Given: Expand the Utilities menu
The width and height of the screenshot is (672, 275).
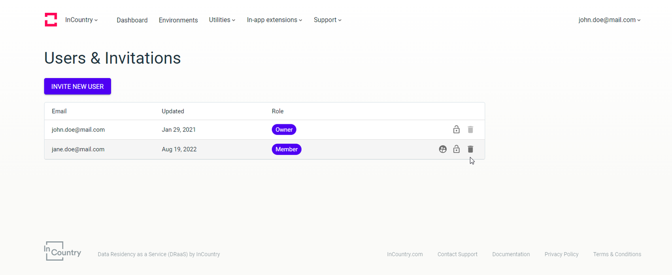Looking at the screenshot, I should click(x=222, y=20).
